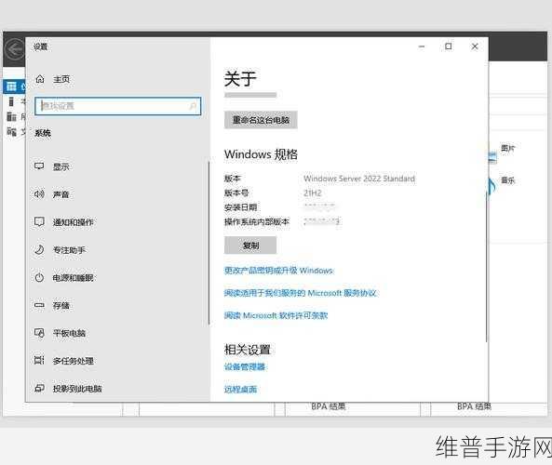Click the find-a-setting search field

[x=118, y=106]
